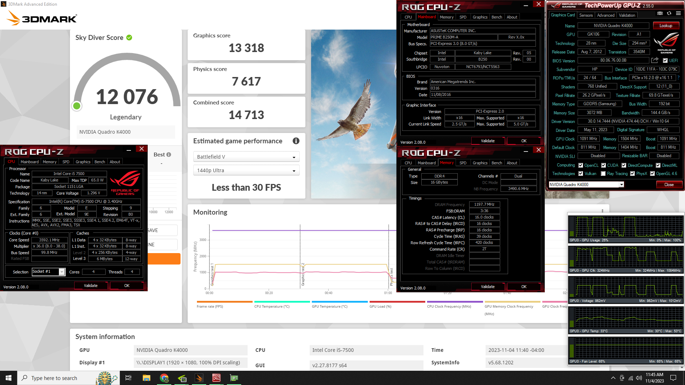Click the info icon next to Best

point(169,154)
